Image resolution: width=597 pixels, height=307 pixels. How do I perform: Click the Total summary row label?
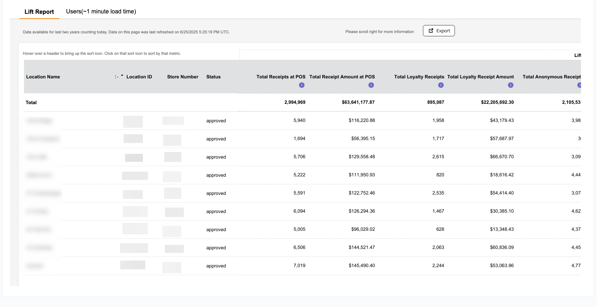[31, 103]
